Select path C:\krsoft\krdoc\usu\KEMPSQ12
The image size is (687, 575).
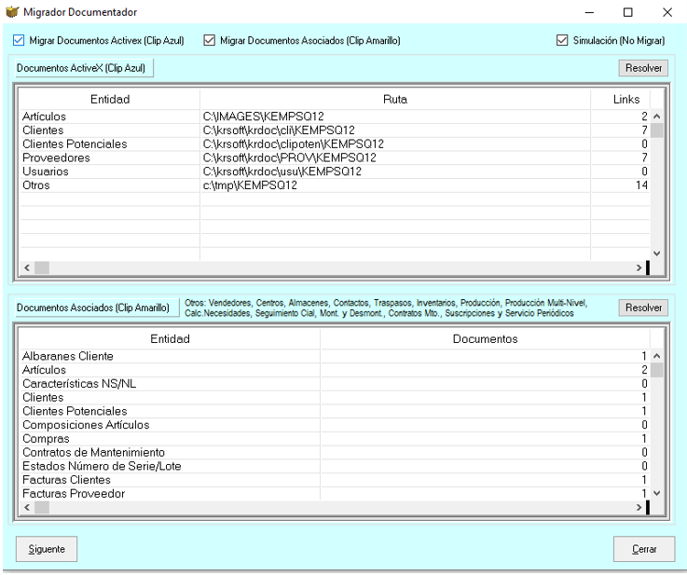click(x=282, y=171)
